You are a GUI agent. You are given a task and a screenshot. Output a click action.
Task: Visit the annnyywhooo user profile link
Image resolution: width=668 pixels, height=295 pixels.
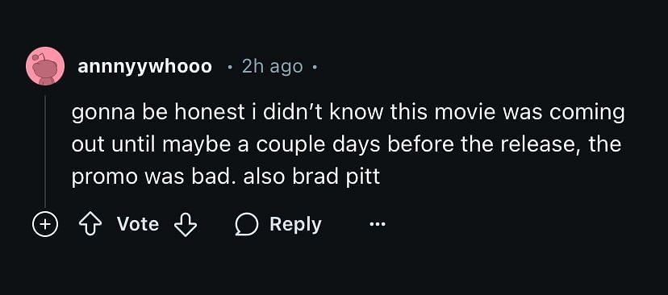click(x=145, y=66)
